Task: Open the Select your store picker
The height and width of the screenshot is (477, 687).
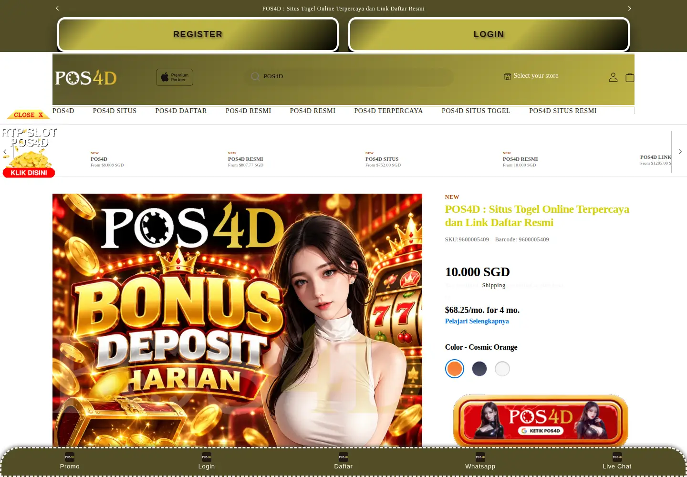Action: 531,76
